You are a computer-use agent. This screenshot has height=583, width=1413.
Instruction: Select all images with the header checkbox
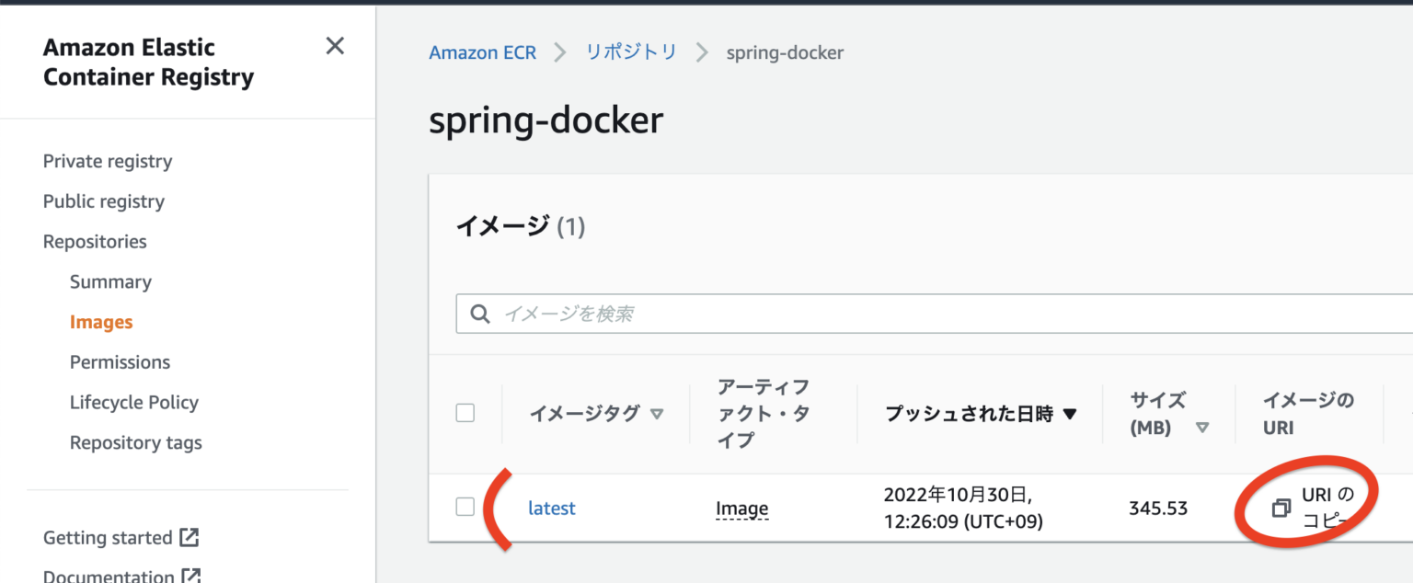[465, 413]
